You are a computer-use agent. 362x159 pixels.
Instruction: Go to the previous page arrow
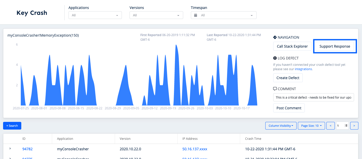330,126
